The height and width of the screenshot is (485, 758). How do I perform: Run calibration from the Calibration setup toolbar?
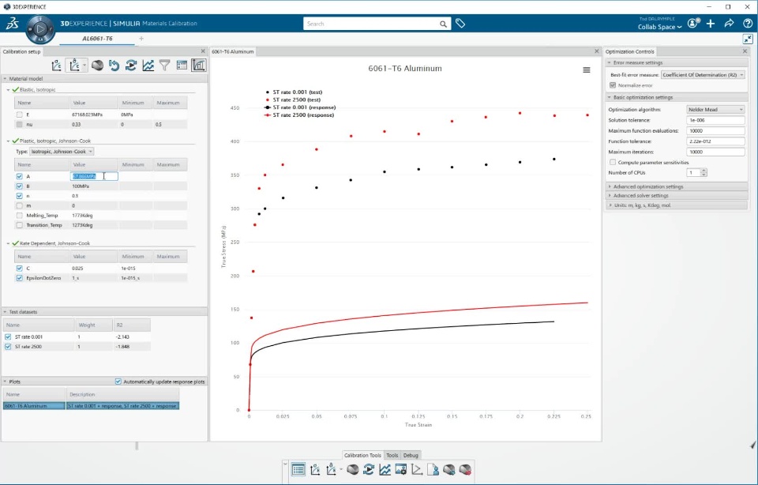[x=131, y=66]
